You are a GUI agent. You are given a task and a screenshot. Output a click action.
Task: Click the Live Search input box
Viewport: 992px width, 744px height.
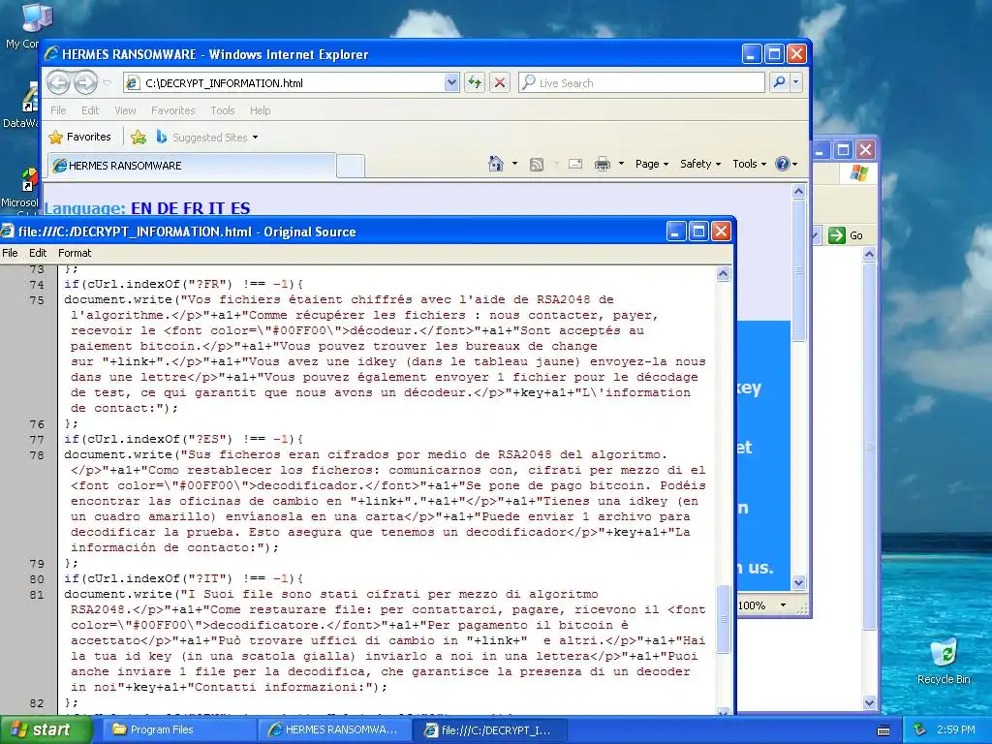[641, 82]
